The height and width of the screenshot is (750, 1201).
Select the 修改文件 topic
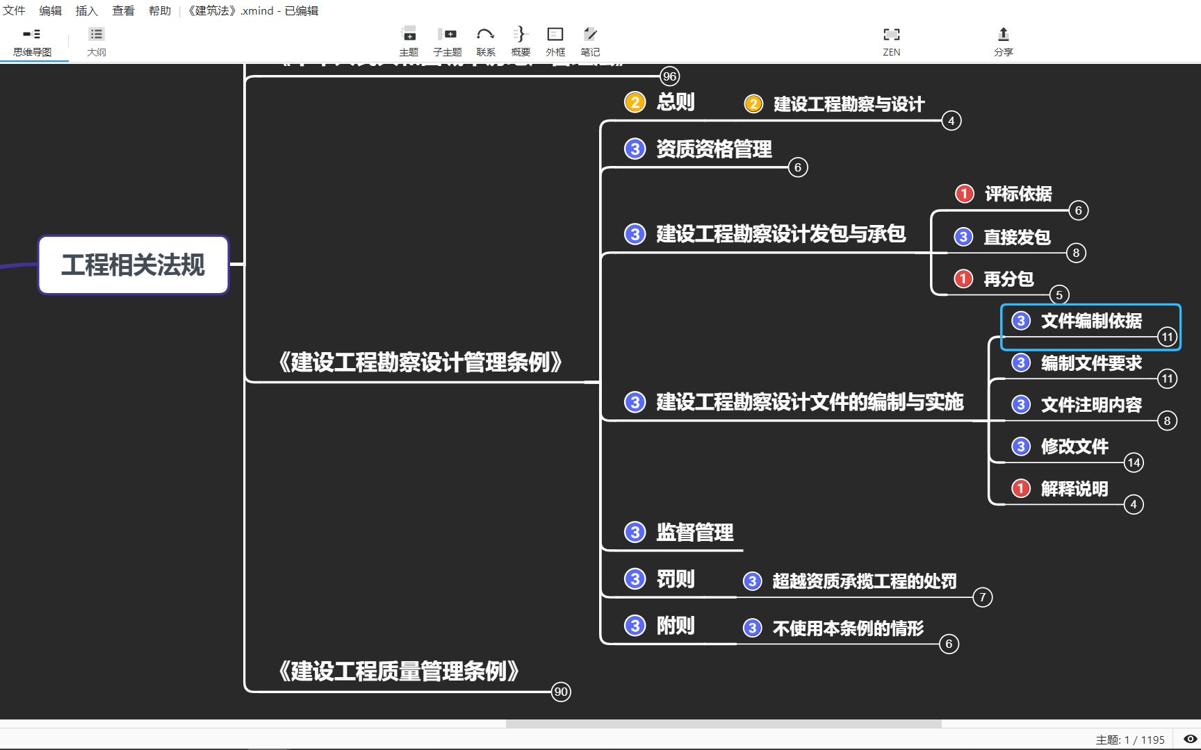point(1075,447)
